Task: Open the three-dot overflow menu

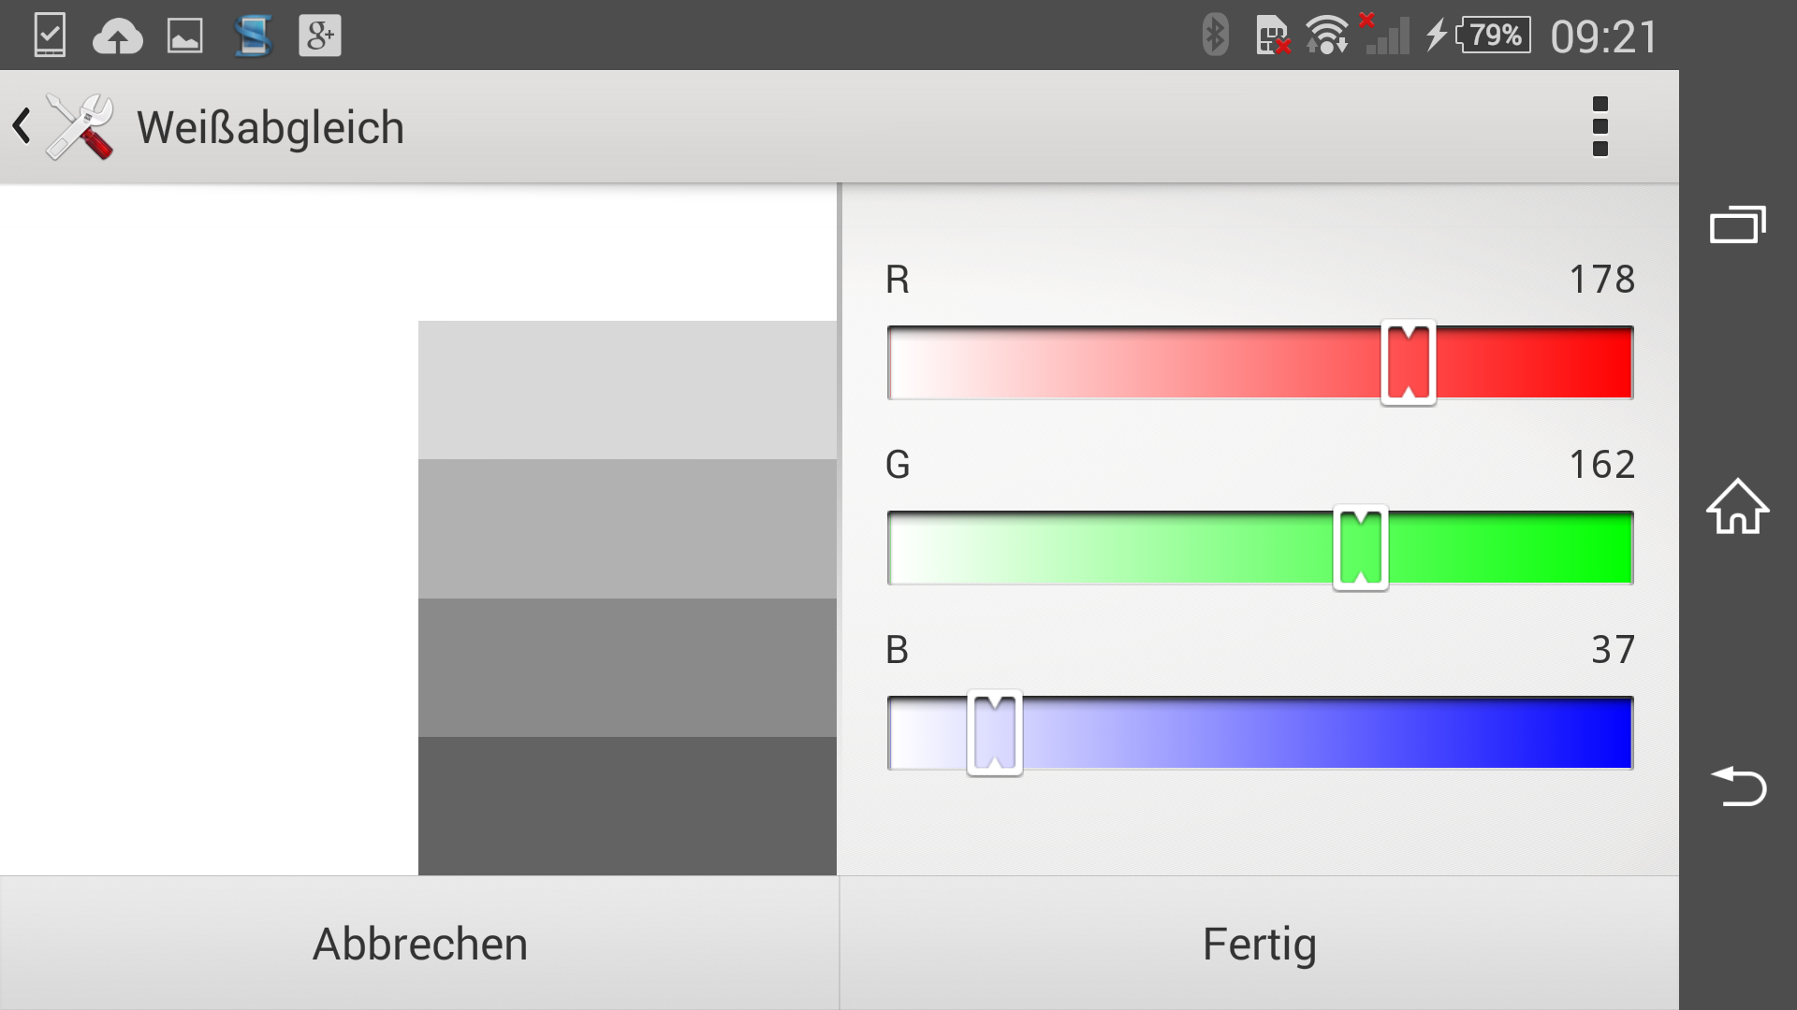Action: click(x=1600, y=126)
